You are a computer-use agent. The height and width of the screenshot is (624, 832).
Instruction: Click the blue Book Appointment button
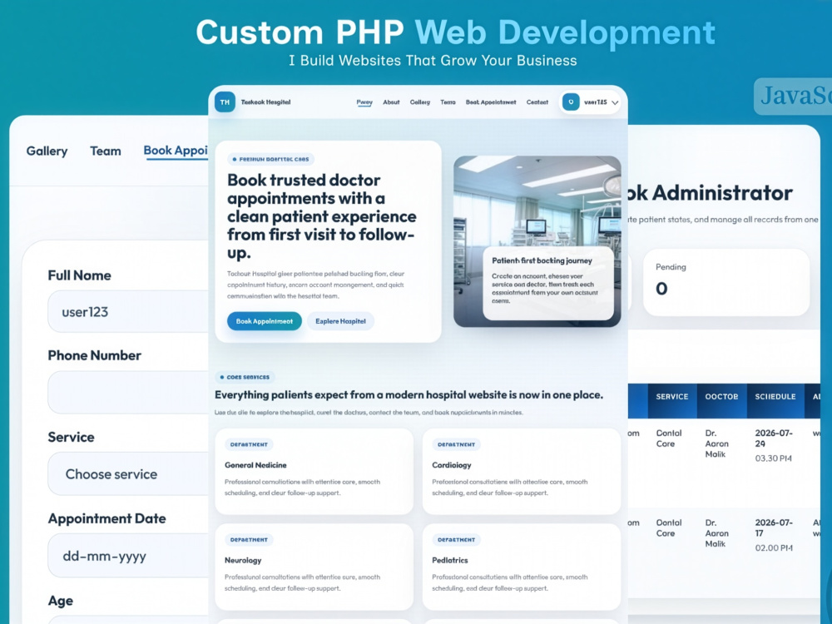pos(265,321)
